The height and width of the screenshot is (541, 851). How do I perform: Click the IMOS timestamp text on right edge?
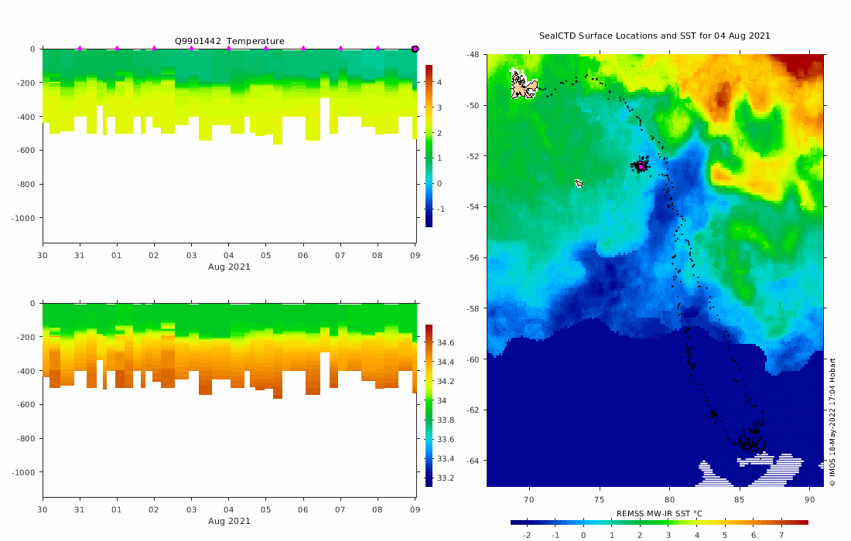pos(832,422)
